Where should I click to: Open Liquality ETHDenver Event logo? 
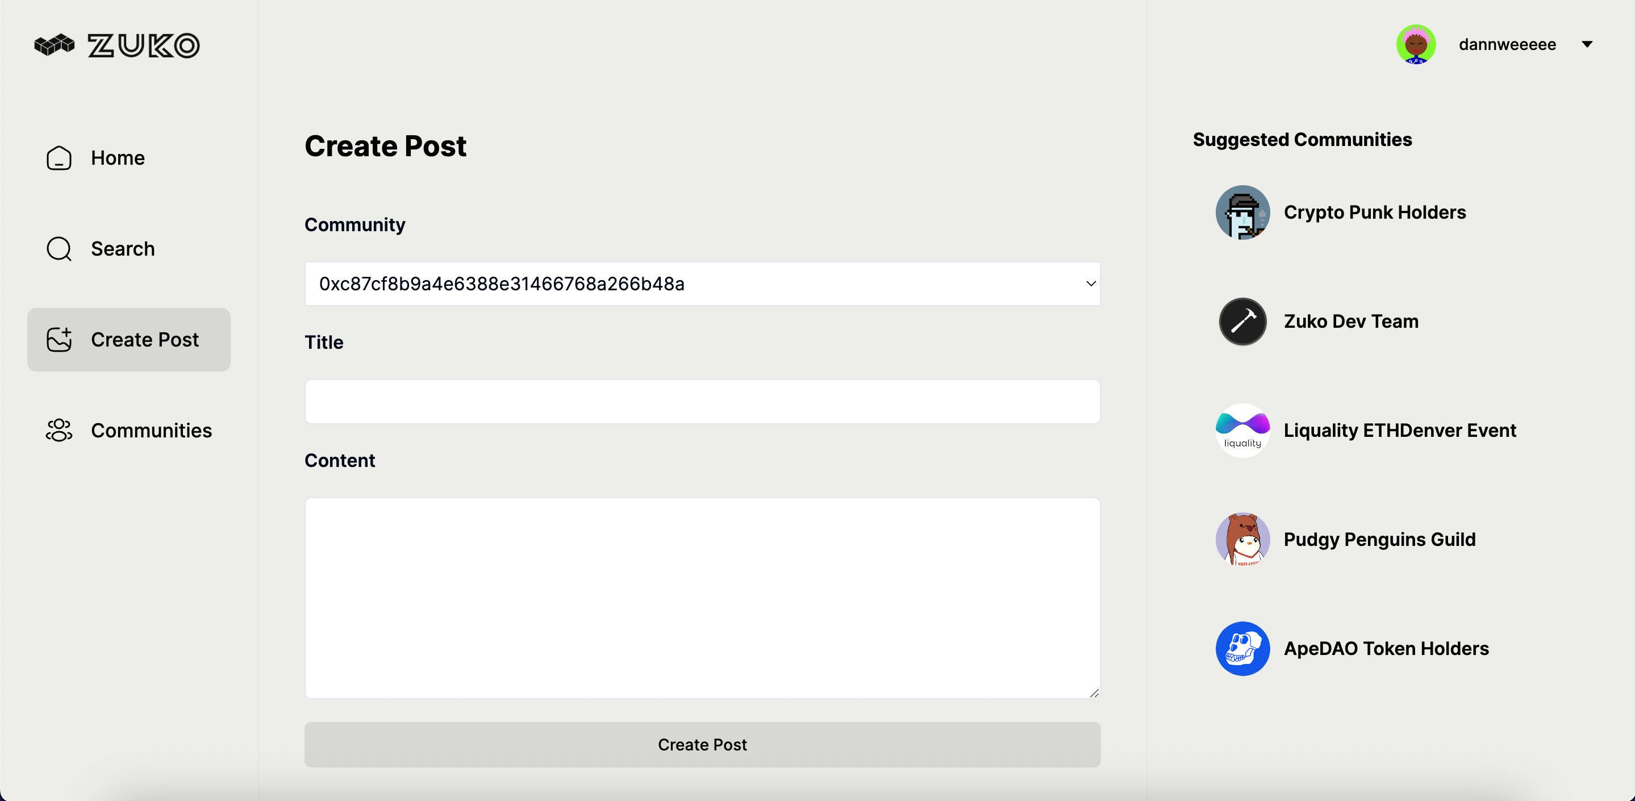[1243, 431]
